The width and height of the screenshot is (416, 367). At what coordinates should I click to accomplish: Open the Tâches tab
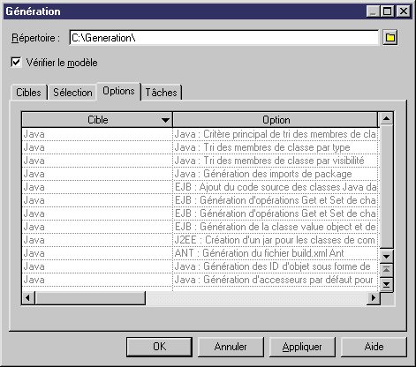pyautogui.click(x=162, y=93)
